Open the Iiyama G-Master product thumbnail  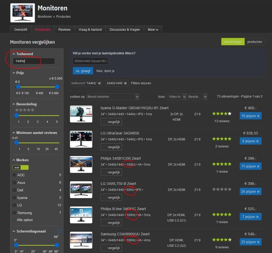pyautogui.click(x=81, y=114)
